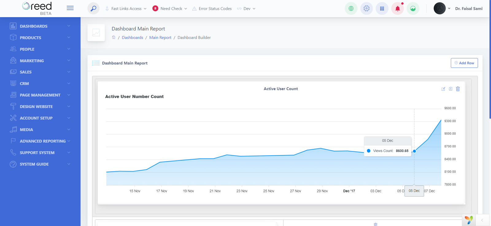Click the Support System phone icon
The image size is (491, 226).
point(13,153)
